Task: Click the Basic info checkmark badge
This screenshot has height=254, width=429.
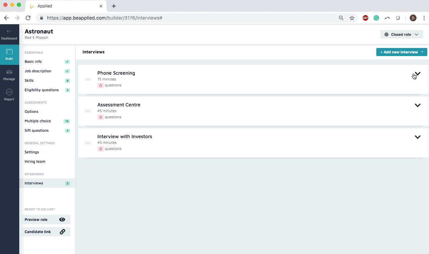Action: click(67, 62)
